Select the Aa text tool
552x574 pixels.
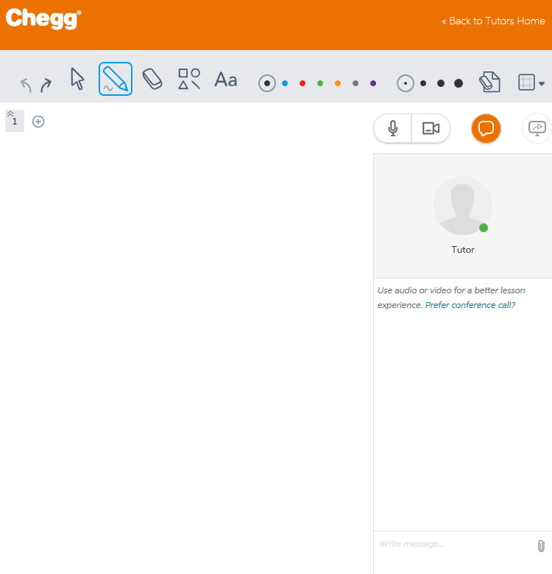226,80
